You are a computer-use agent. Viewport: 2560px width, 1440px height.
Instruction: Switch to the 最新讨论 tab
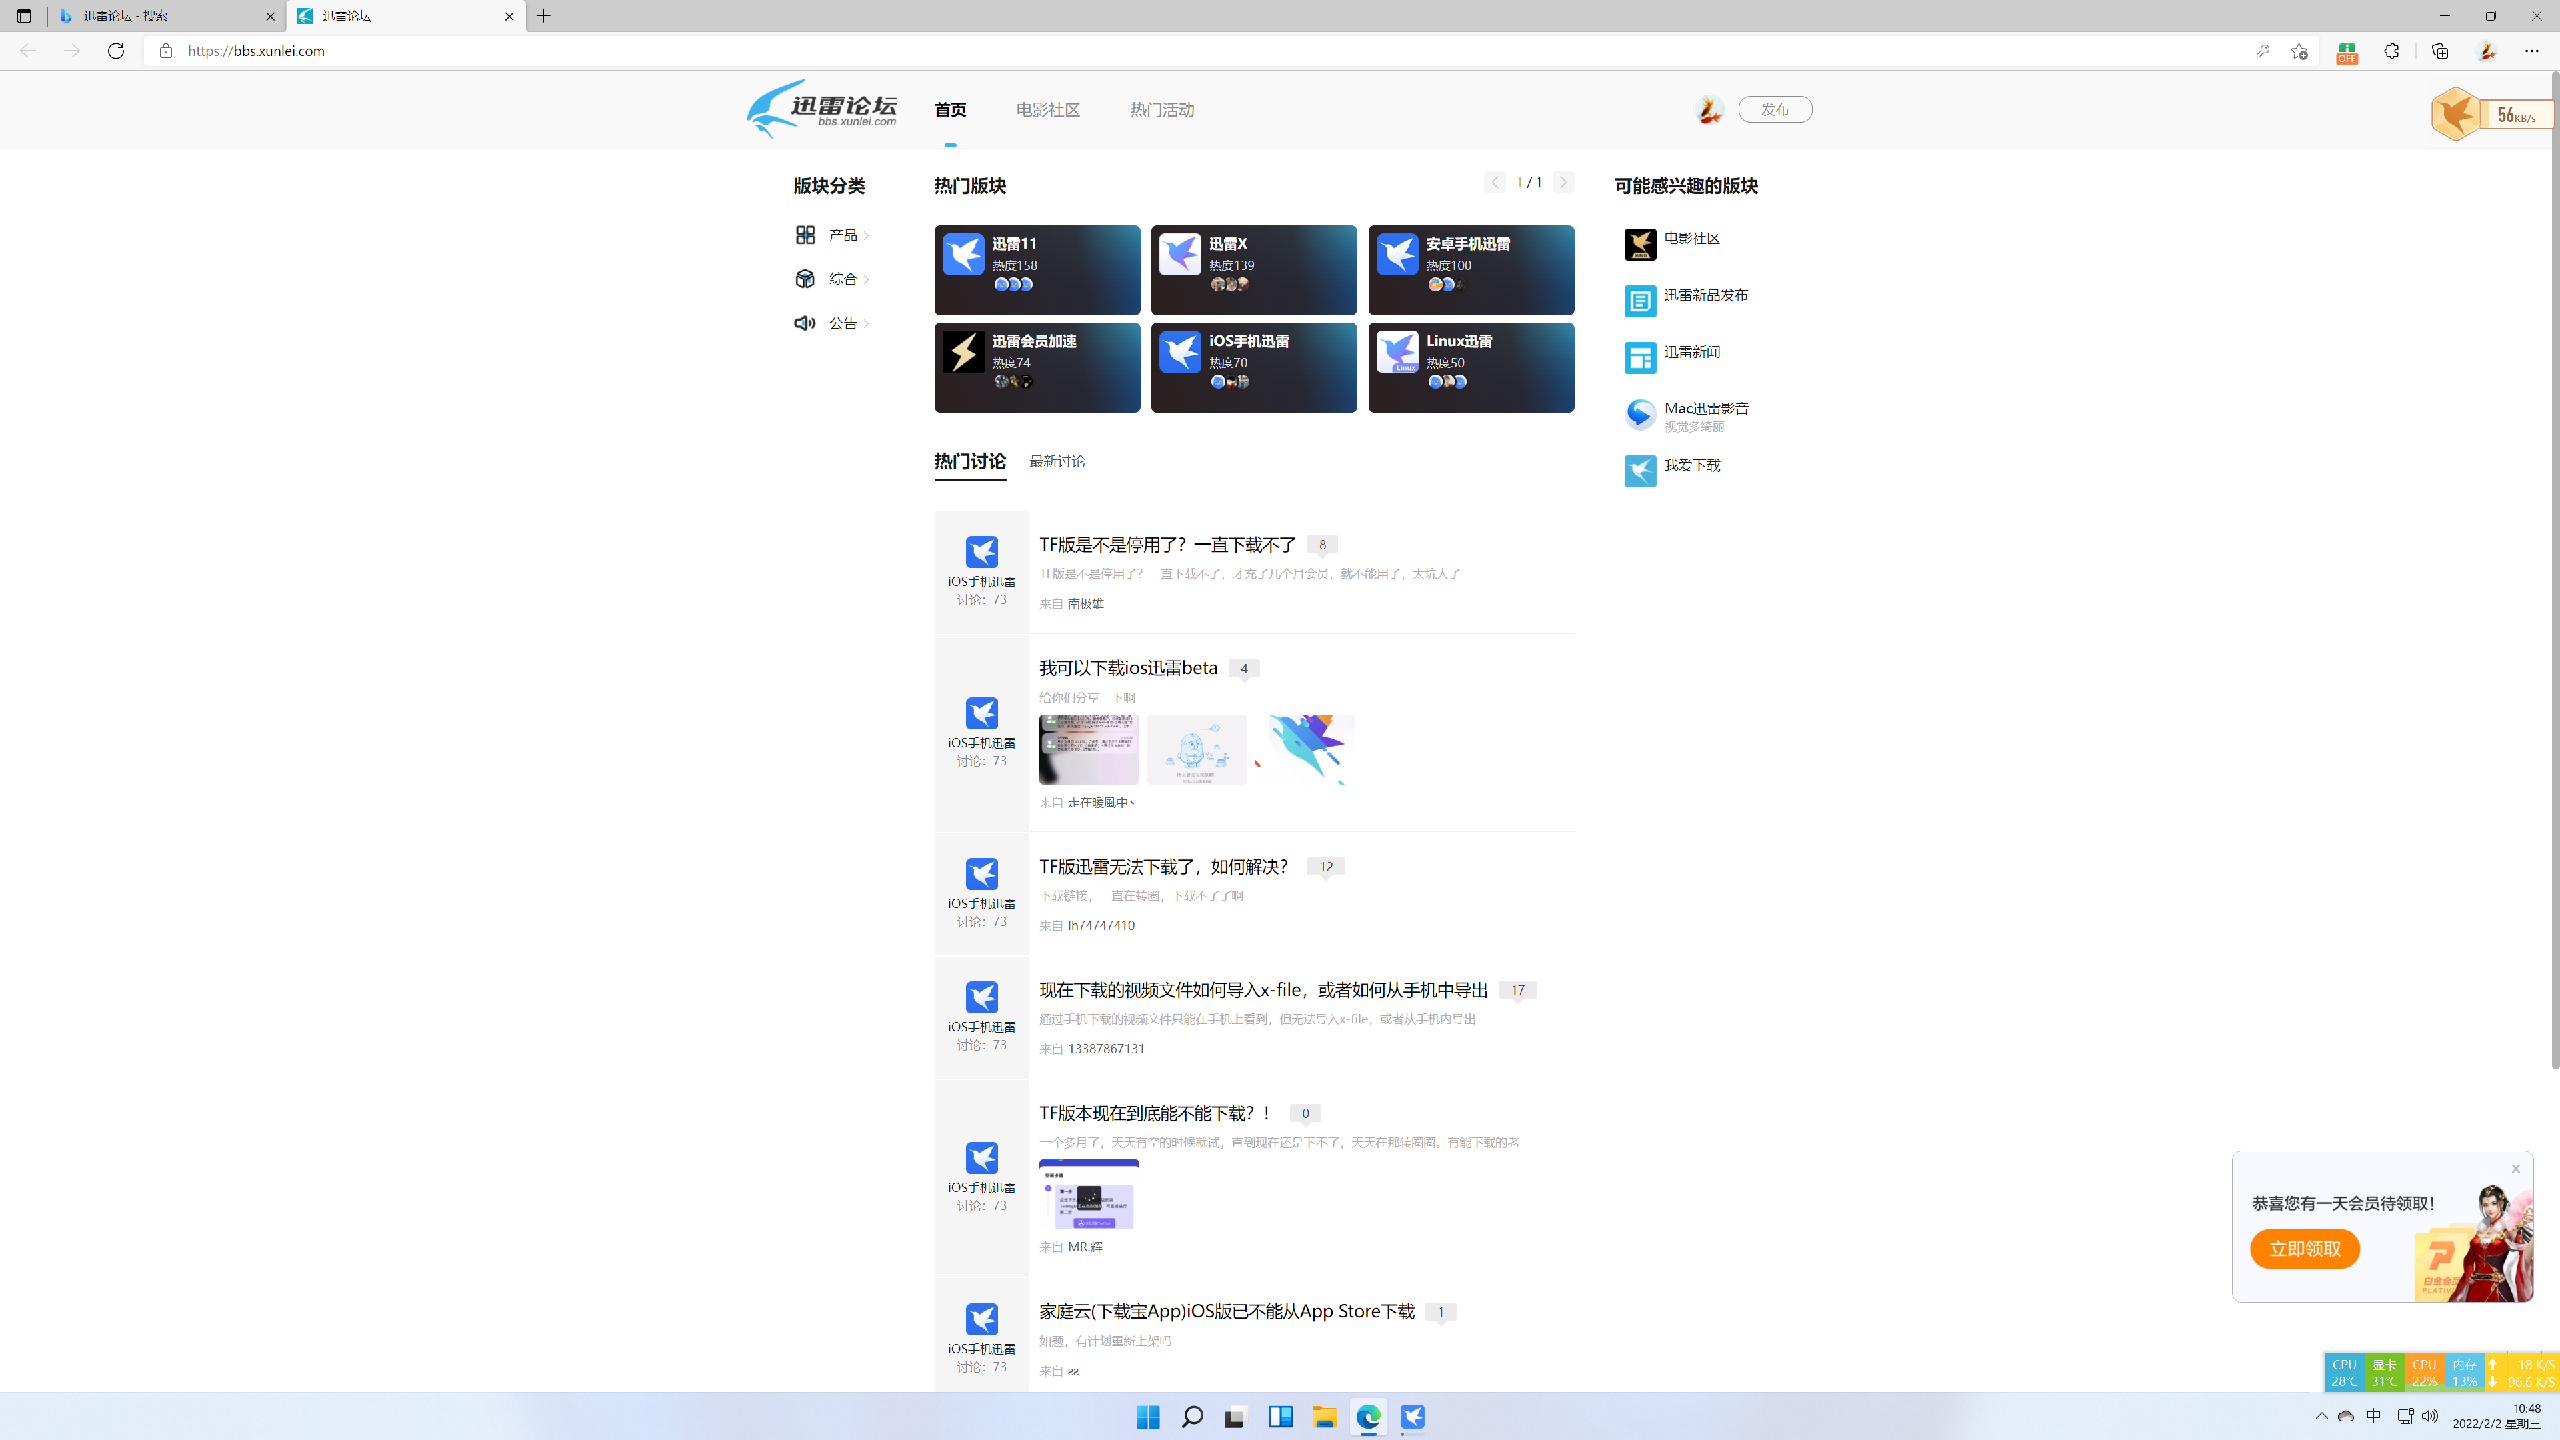[x=1057, y=461]
